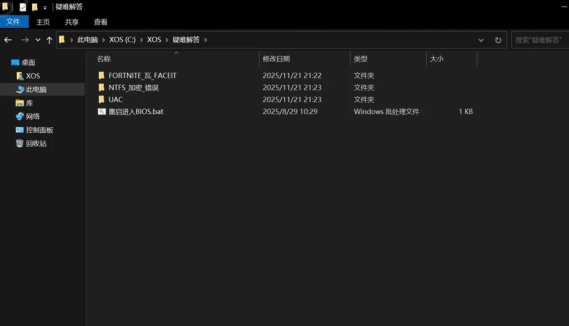Select the 重启进入BIOS.bat file icon

[x=102, y=112]
